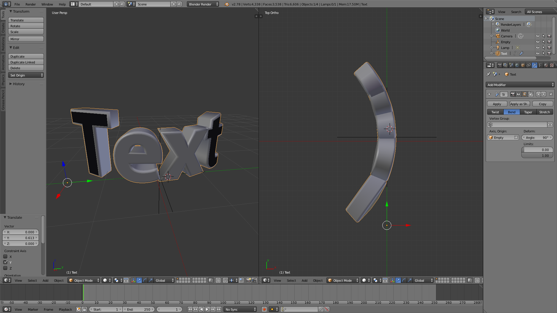Click the Twist modifier tab
Viewport: 557px width, 313px height.
click(495, 112)
